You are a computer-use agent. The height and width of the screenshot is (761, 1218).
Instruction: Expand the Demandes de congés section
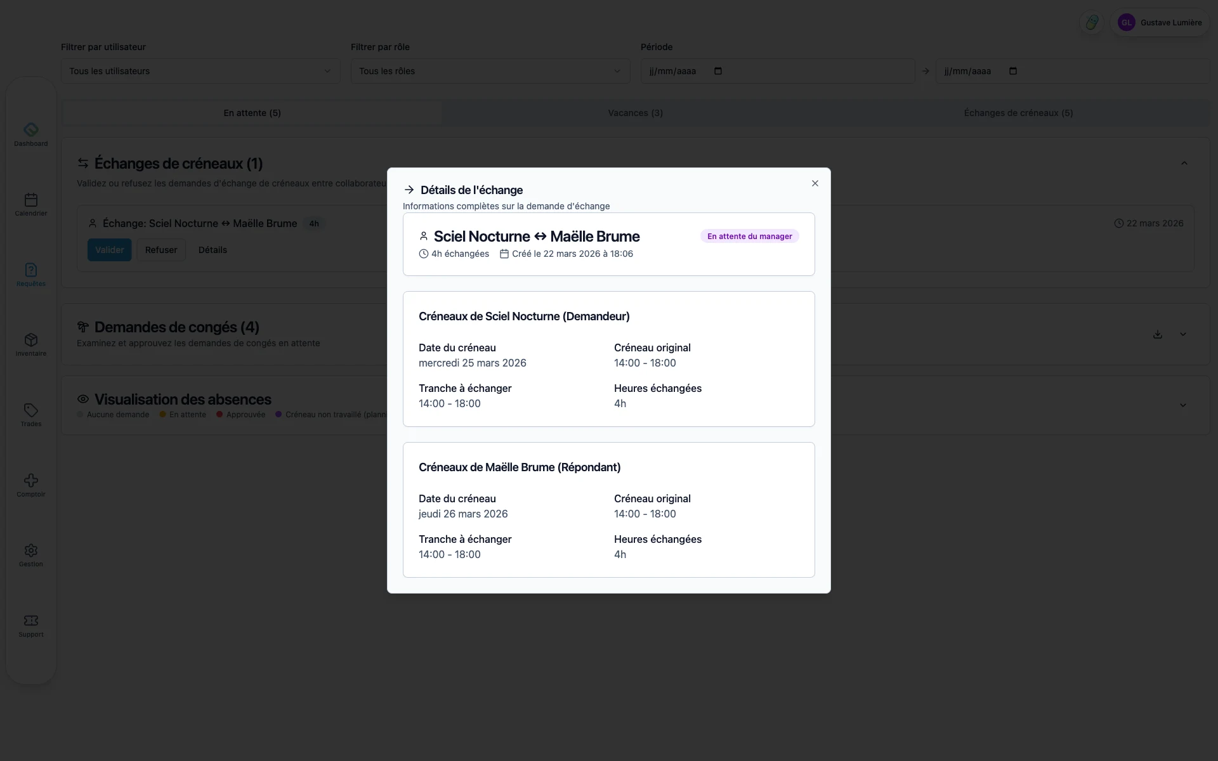1182,334
